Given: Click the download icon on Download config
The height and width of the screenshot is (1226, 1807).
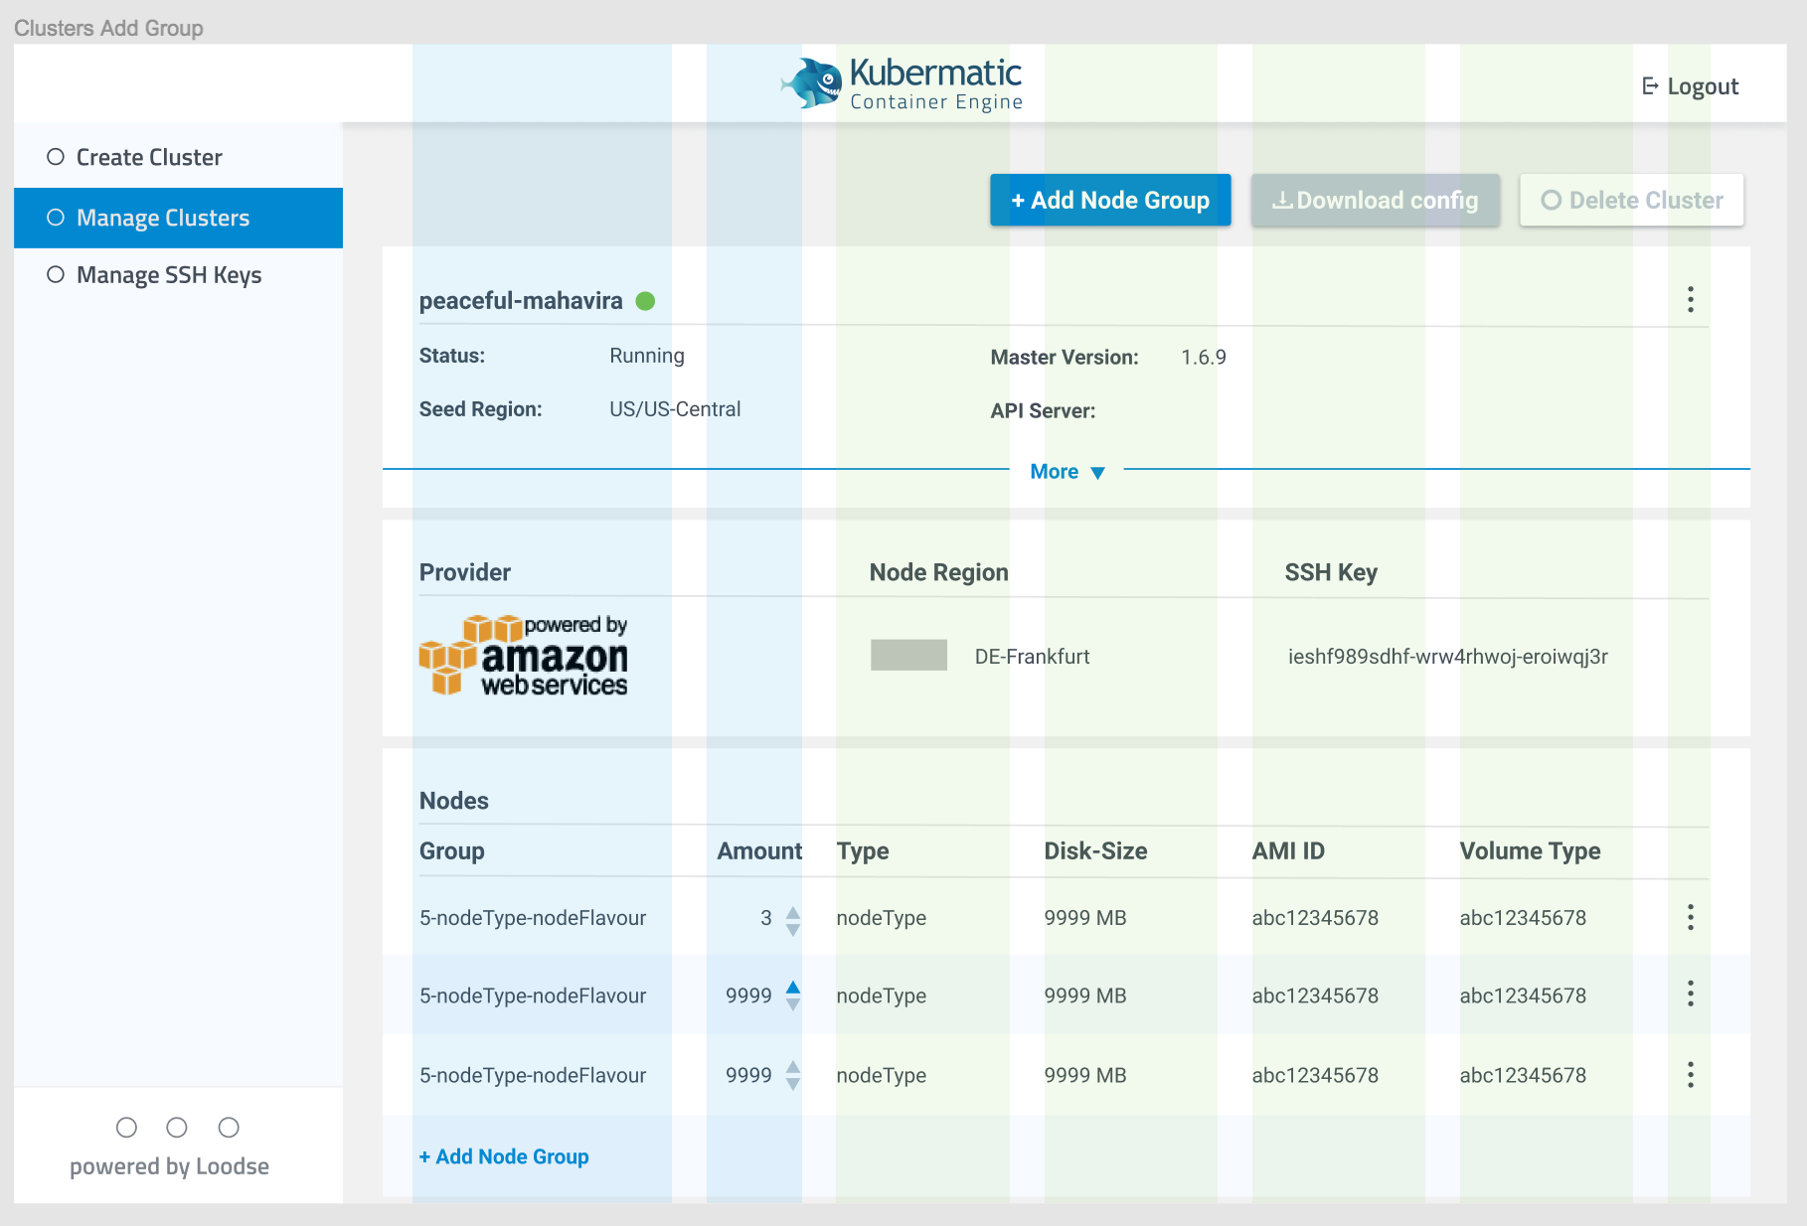Looking at the screenshot, I should pos(1282,200).
